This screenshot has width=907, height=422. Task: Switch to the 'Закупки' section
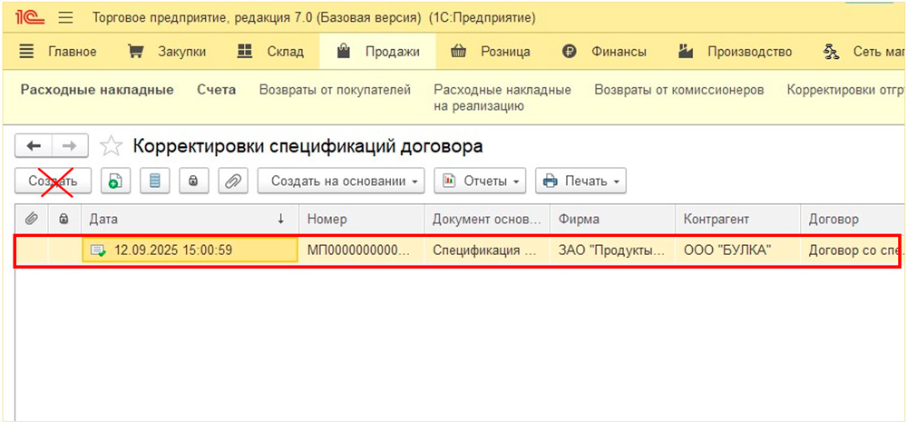click(x=166, y=52)
